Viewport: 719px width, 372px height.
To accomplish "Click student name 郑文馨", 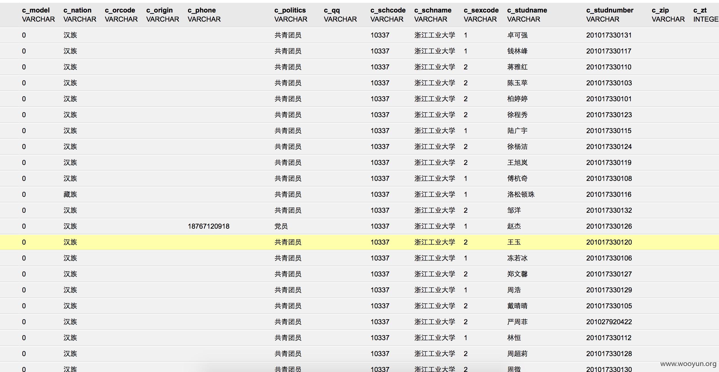I will click(517, 274).
